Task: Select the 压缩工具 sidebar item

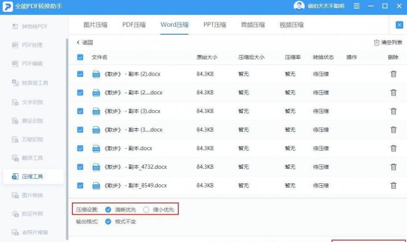Action: tap(33, 176)
